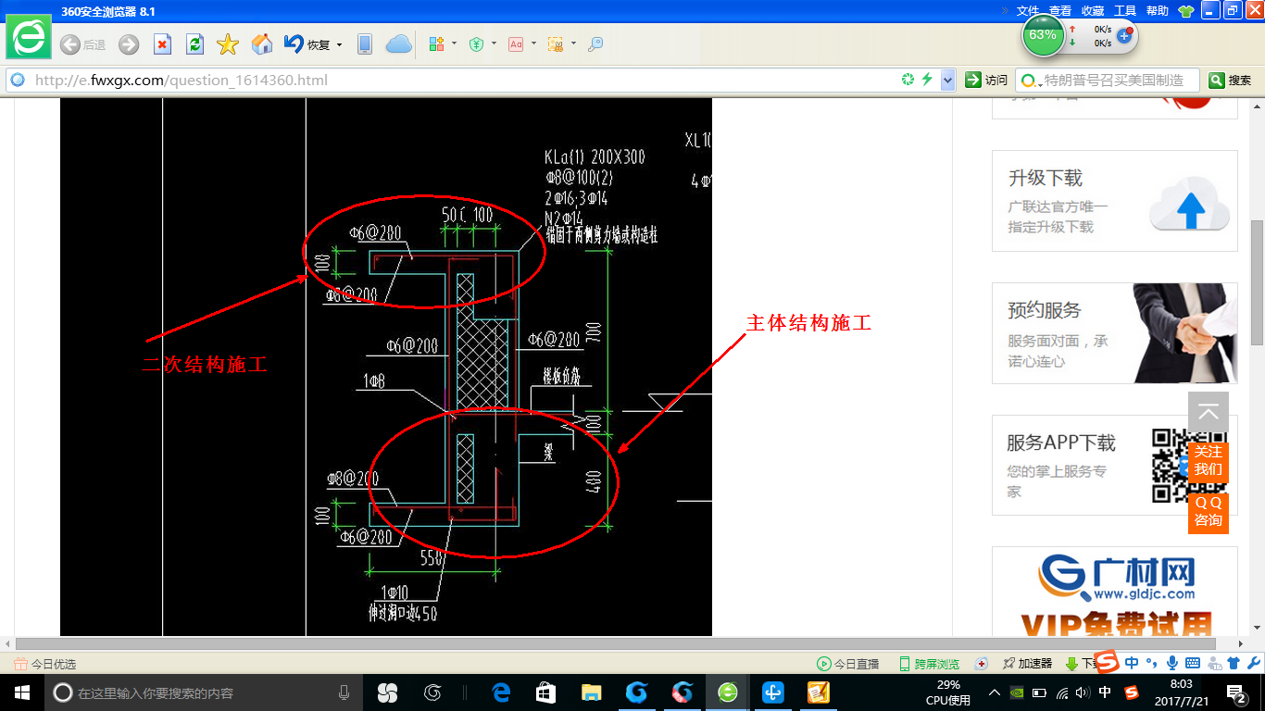Open the 预约服务 appointment service card
The height and width of the screenshot is (711, 1265).
pos(1115,333)
